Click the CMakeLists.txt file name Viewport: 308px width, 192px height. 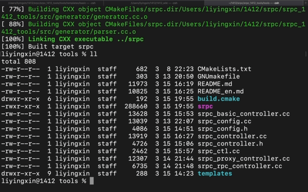pyautogui.click(x=224, y=69)
